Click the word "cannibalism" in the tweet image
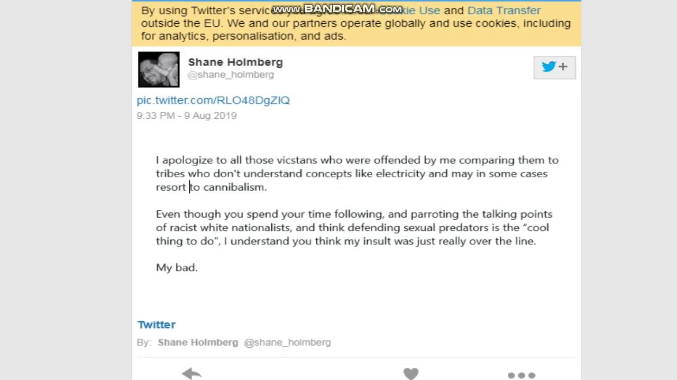 tap(233, 187)
